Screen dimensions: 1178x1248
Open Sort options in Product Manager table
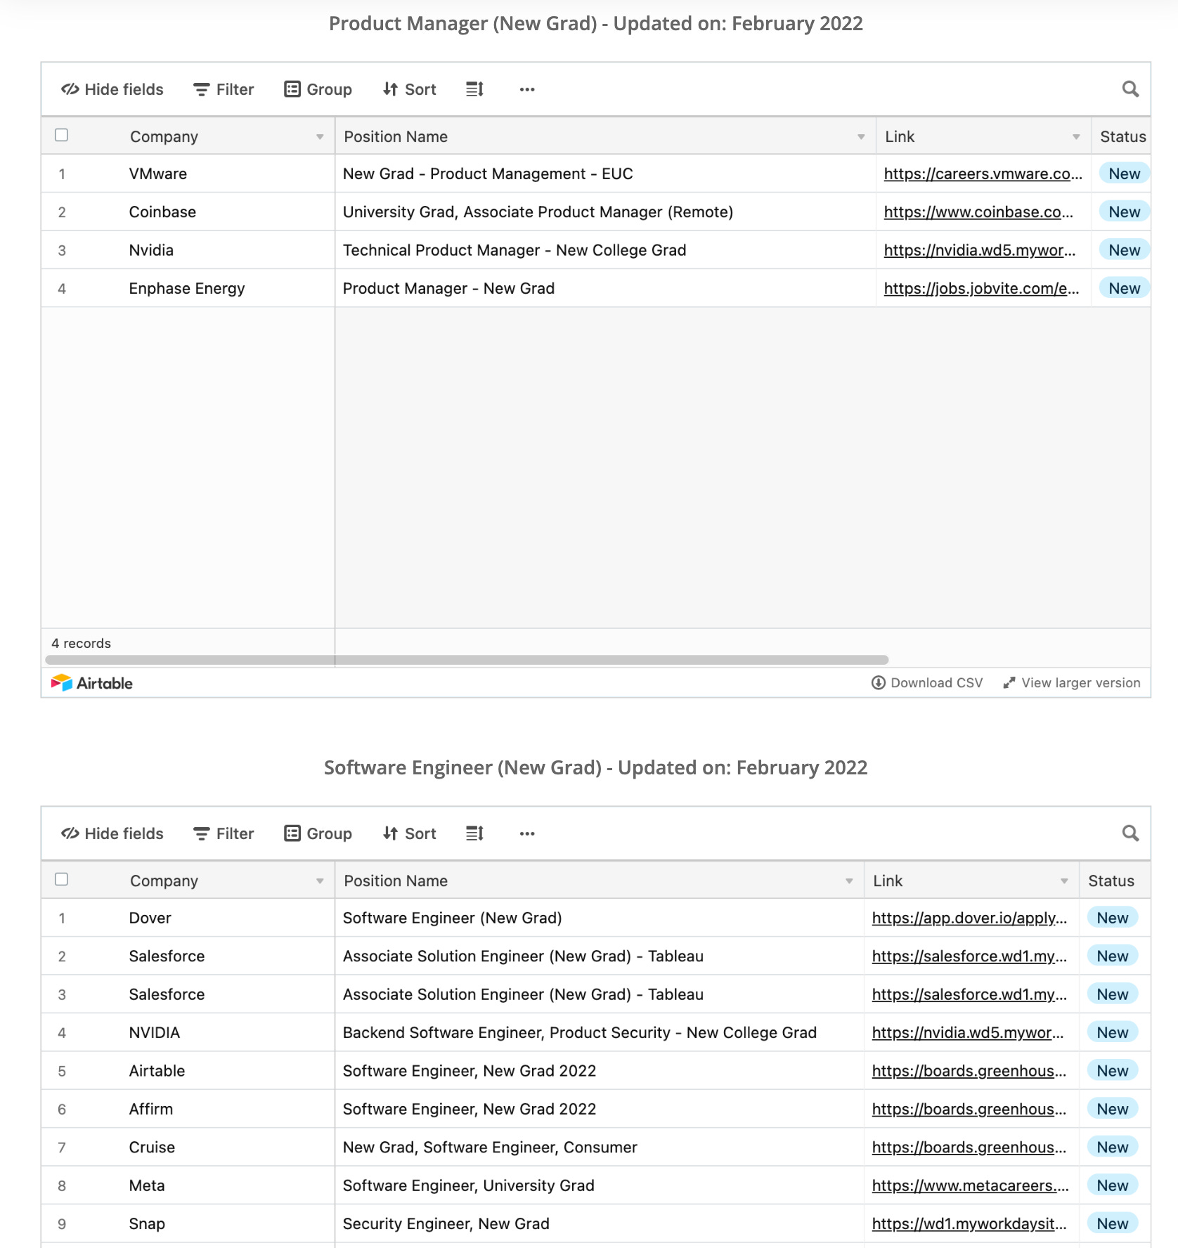coord(409,89)
